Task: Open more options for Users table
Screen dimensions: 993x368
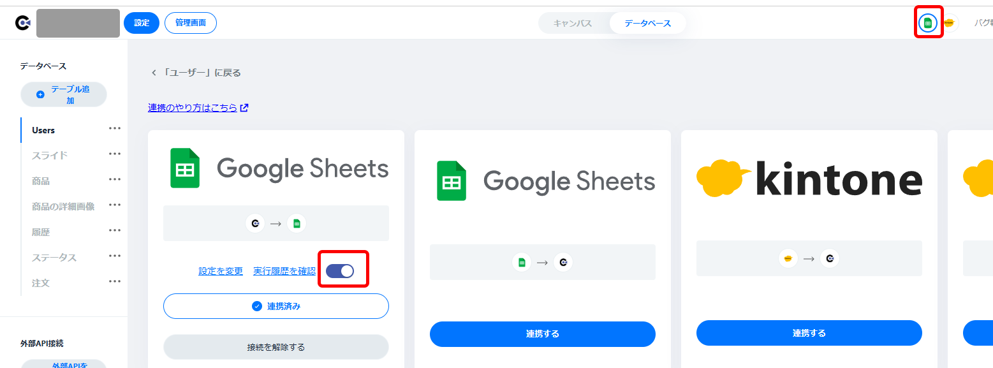Action: click(115, 129)
